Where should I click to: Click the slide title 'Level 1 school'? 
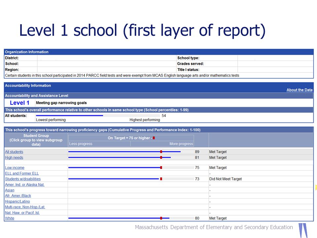[x=142, y=30]
